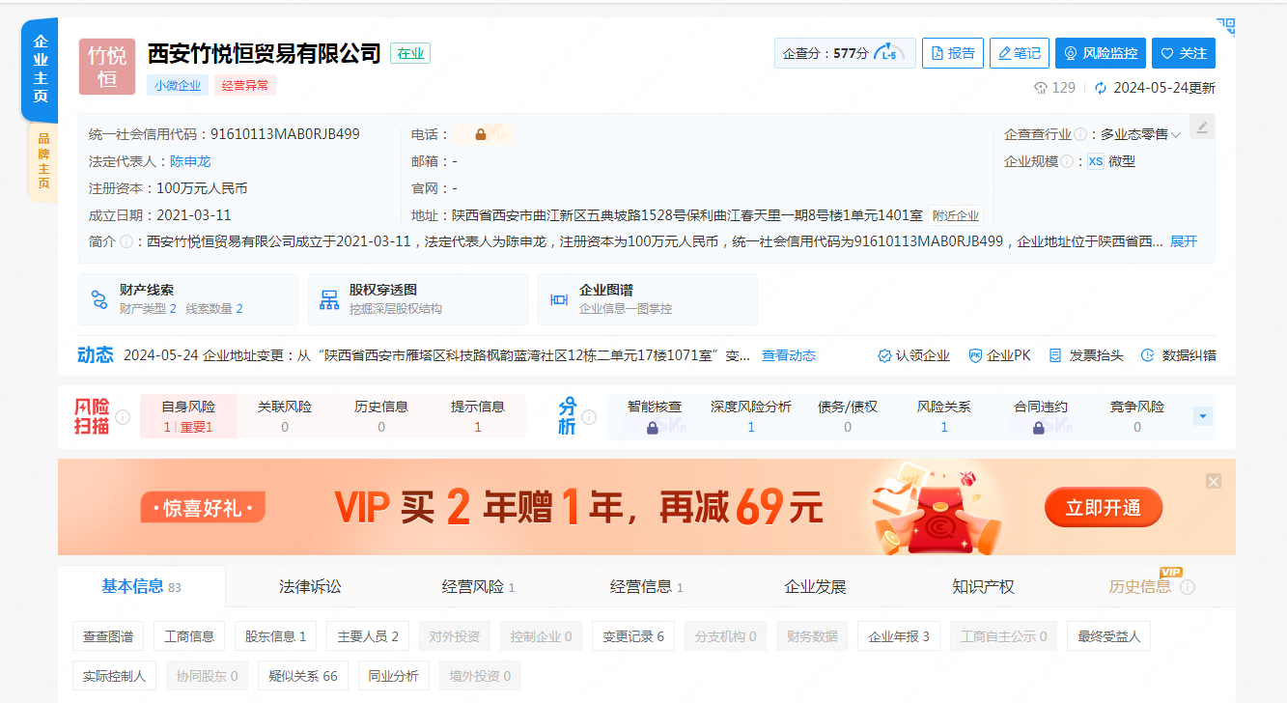Click the view count icon beside 129
Image resolution: width=1287 pixels, height=703 pixels.
(x=1041, y=88)
